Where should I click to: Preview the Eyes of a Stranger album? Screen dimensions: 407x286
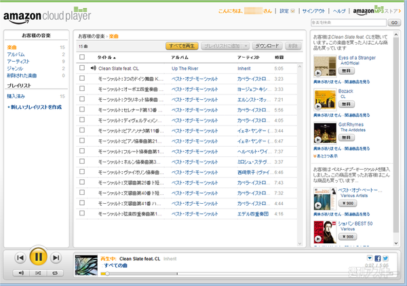point(317,73)
